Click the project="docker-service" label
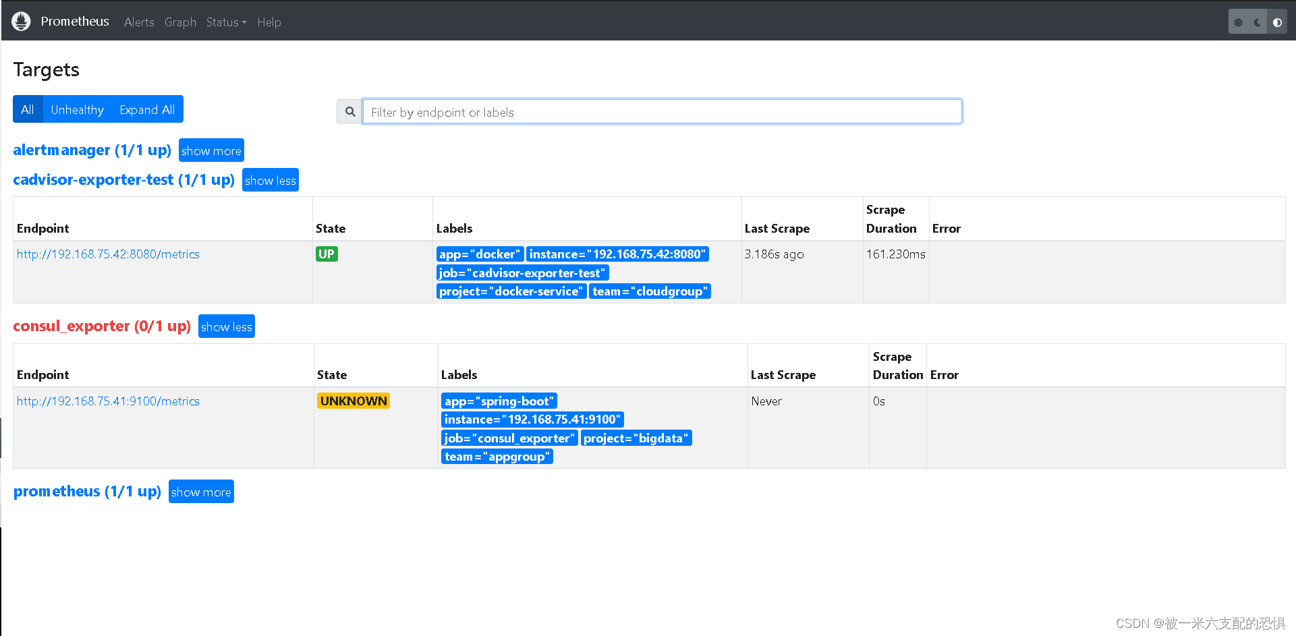The height and width of the screenshot is (636, 1296). pyautogui.click(x=511, y=291)
